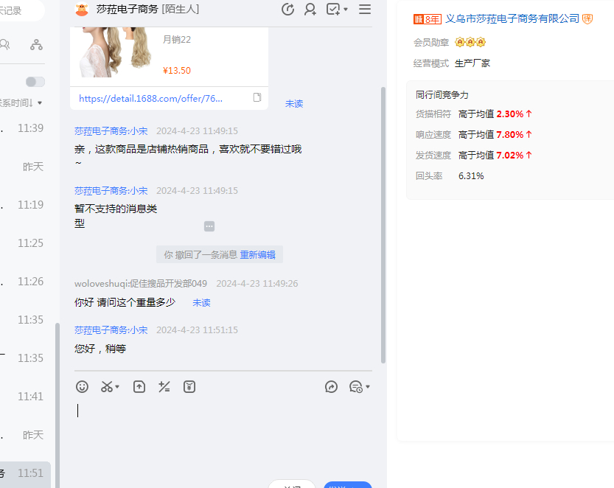Expand the screenshot scissors dropdown arrow

coord(117,387)
